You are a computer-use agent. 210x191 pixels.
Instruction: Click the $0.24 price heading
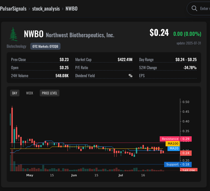coord(159,32)
